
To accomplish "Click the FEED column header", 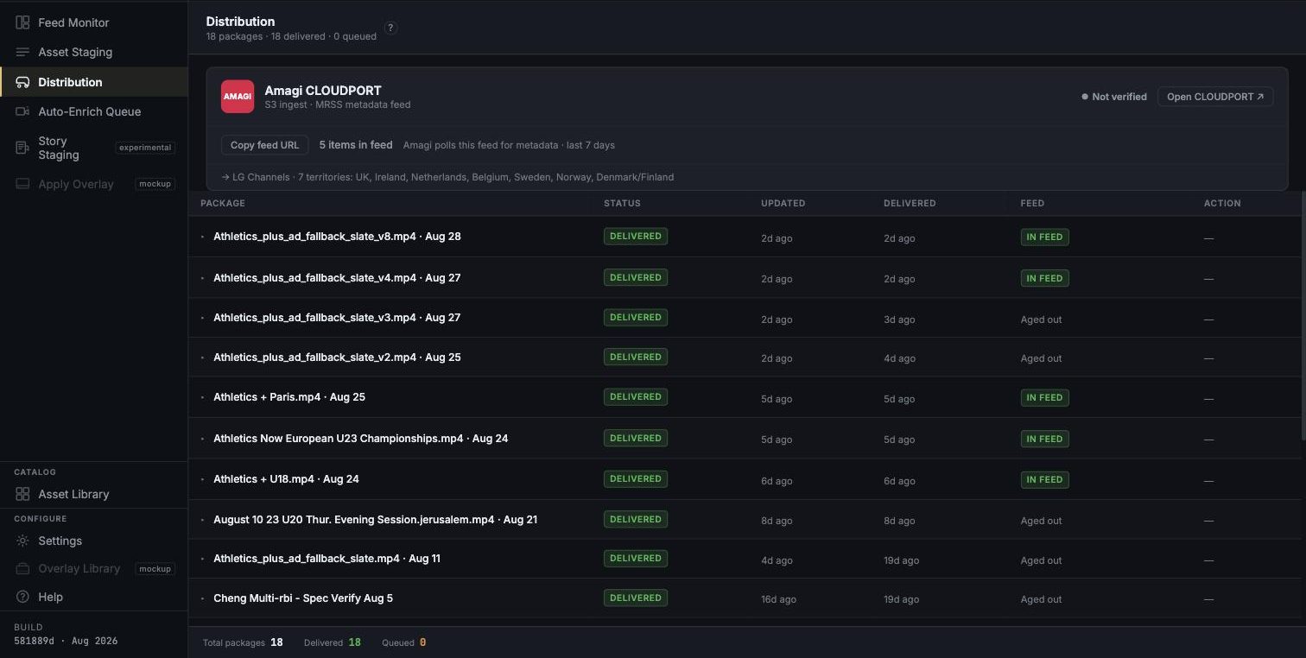I will [1032, 204].
